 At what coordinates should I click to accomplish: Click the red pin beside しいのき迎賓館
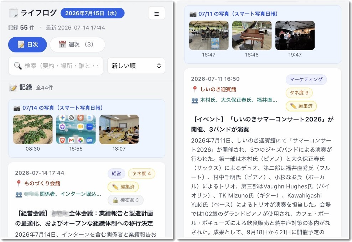pyautogui.click(x=195, y=89)
